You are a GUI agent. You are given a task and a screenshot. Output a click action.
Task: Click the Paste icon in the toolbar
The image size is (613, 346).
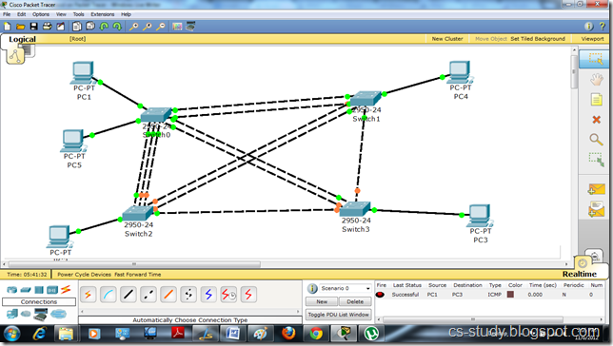[x=90, y=27]
